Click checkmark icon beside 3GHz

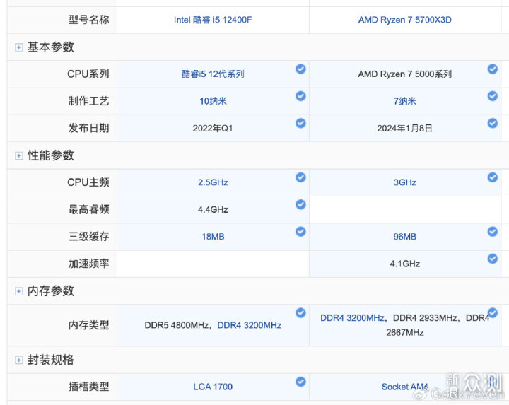(493, 177)
